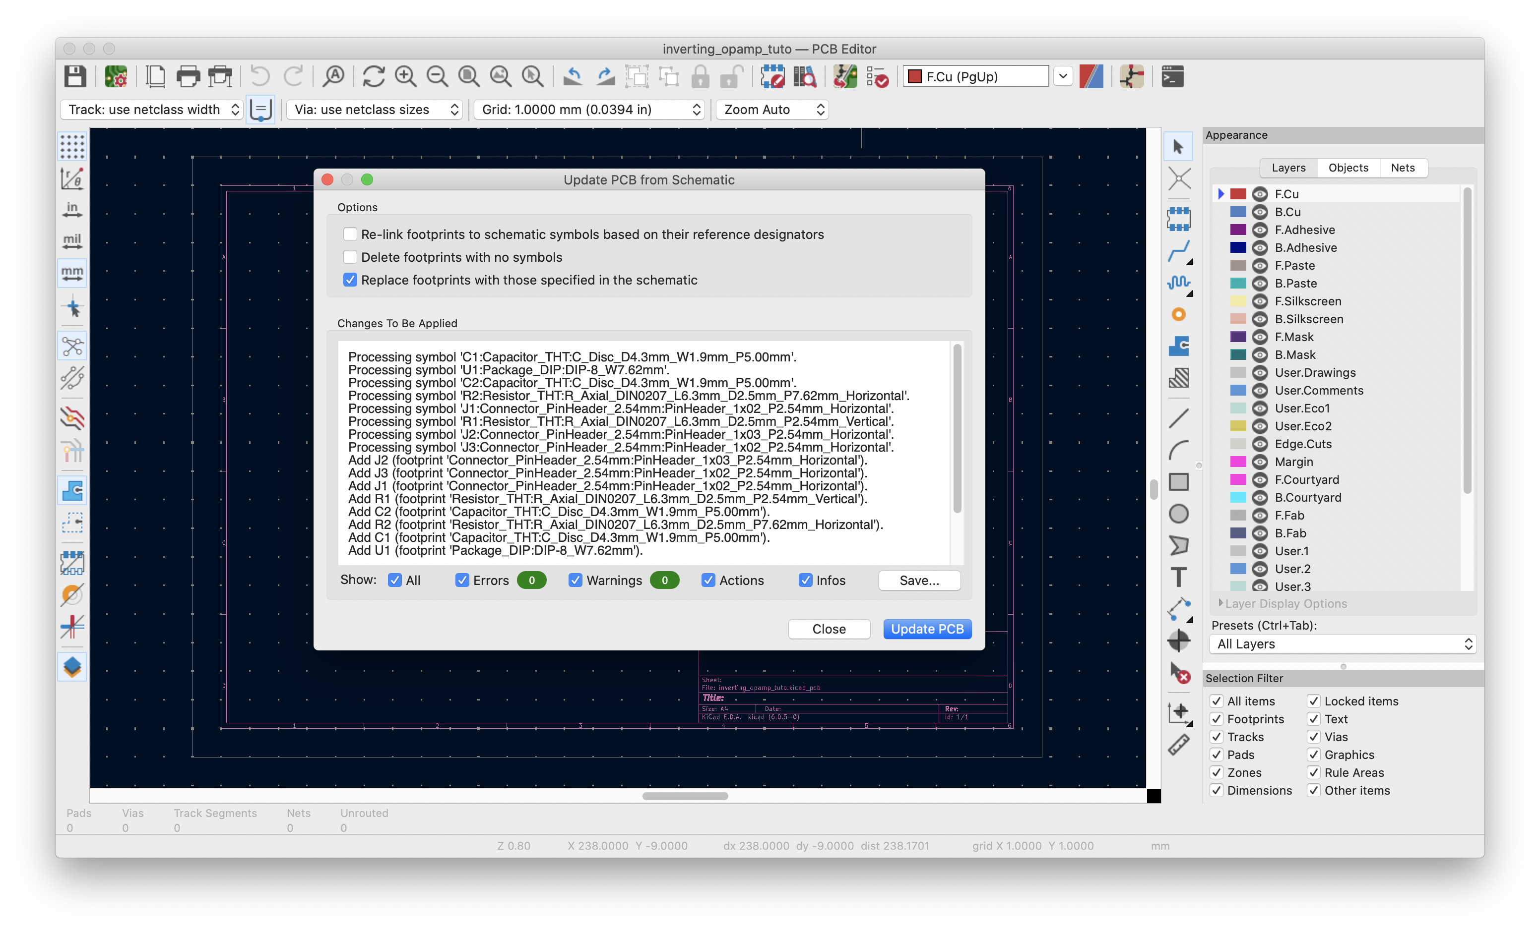Disable Replace footprints with those in schematic

point(351,279)
